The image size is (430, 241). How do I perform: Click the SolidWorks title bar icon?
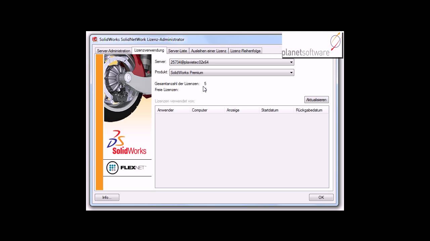click(x=95, y=39)
